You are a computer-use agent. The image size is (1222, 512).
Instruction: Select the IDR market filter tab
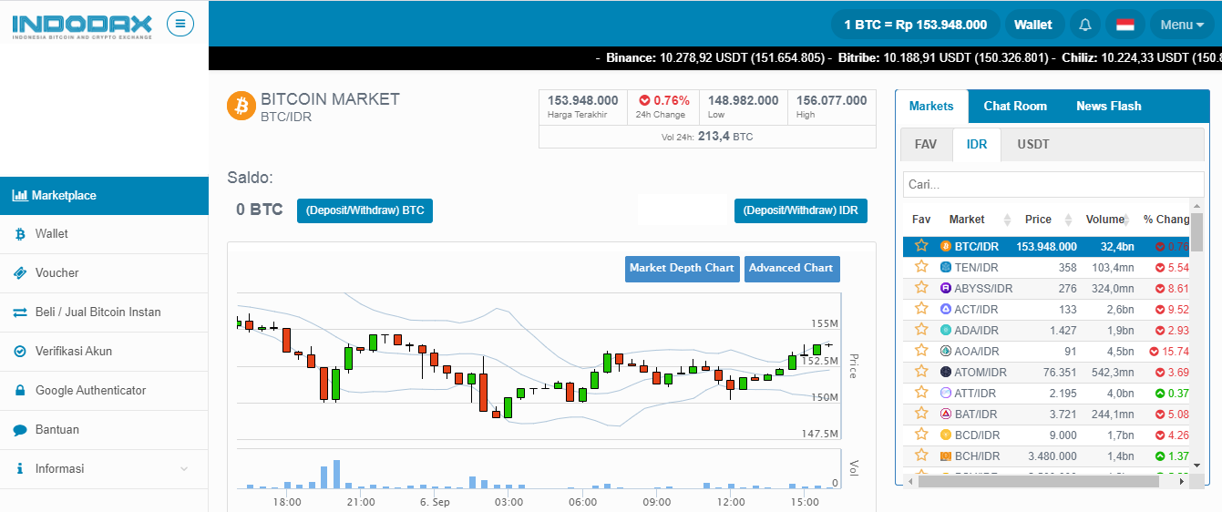pos(977,145)
